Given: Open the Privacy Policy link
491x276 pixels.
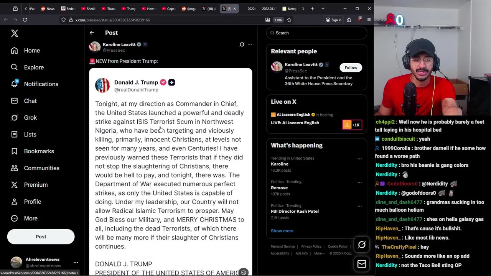Looking at the screenshot, I should 311,246.
